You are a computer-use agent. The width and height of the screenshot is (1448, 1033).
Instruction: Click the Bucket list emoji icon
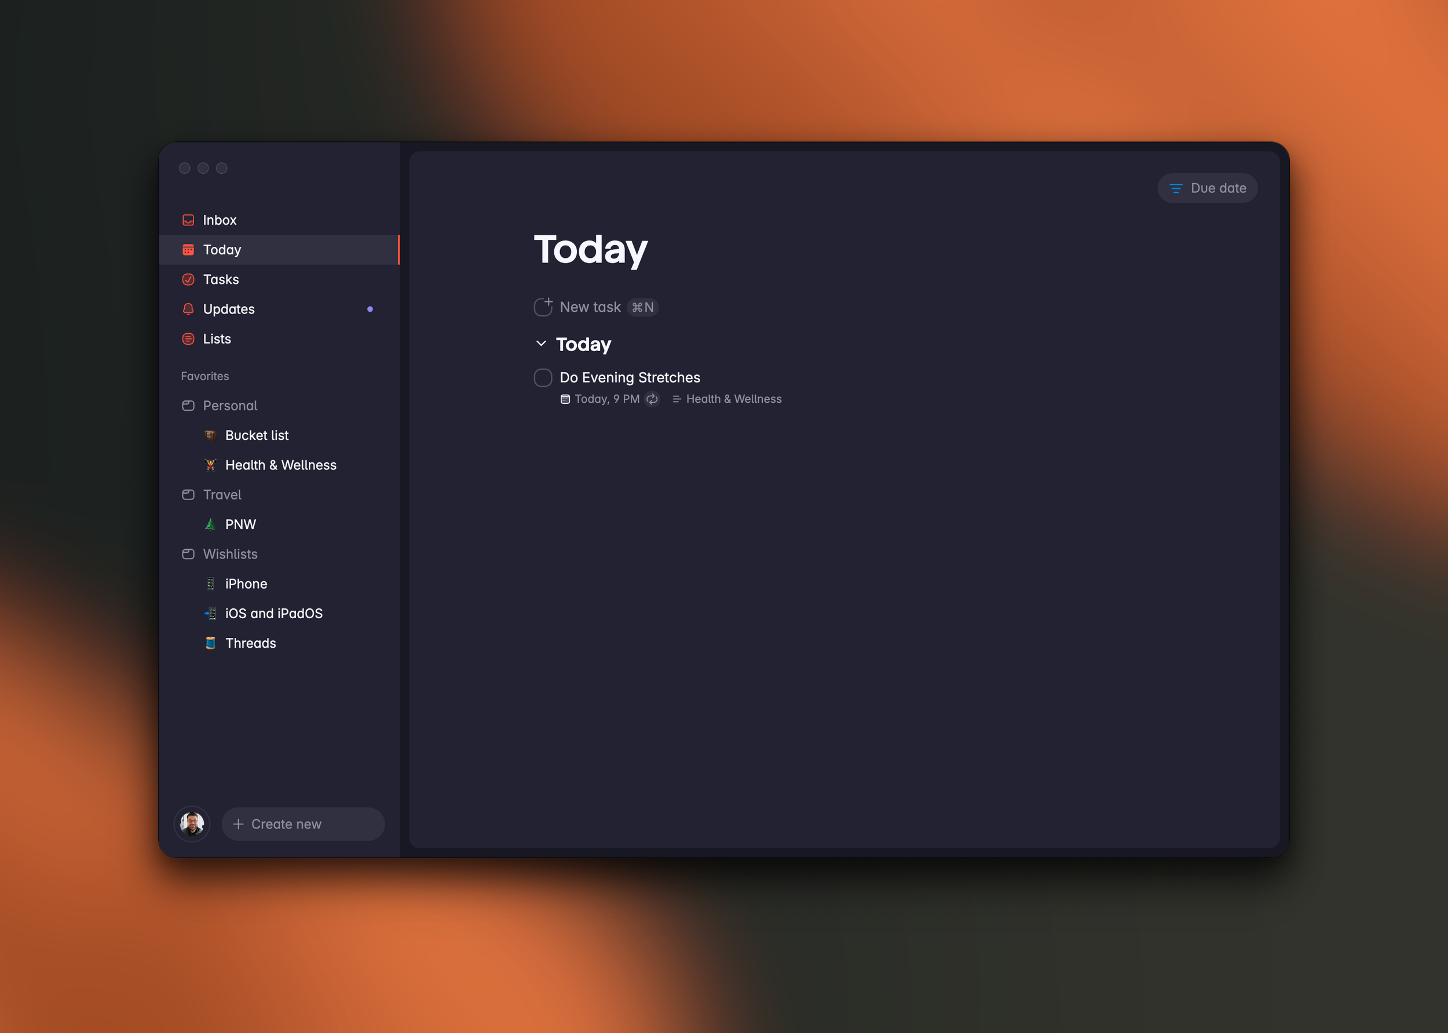(210, 436)
